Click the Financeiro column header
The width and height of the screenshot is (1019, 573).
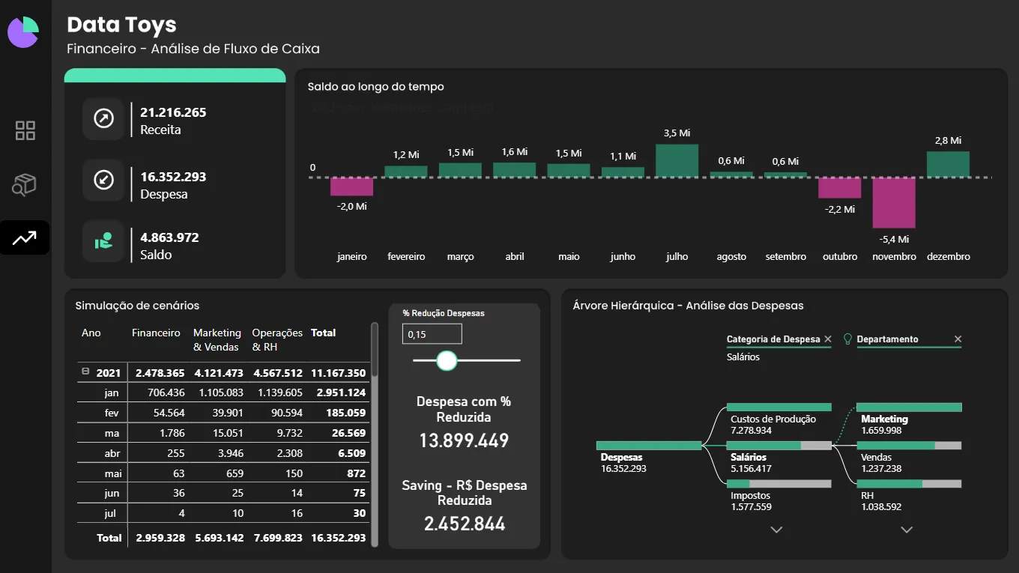156,333
